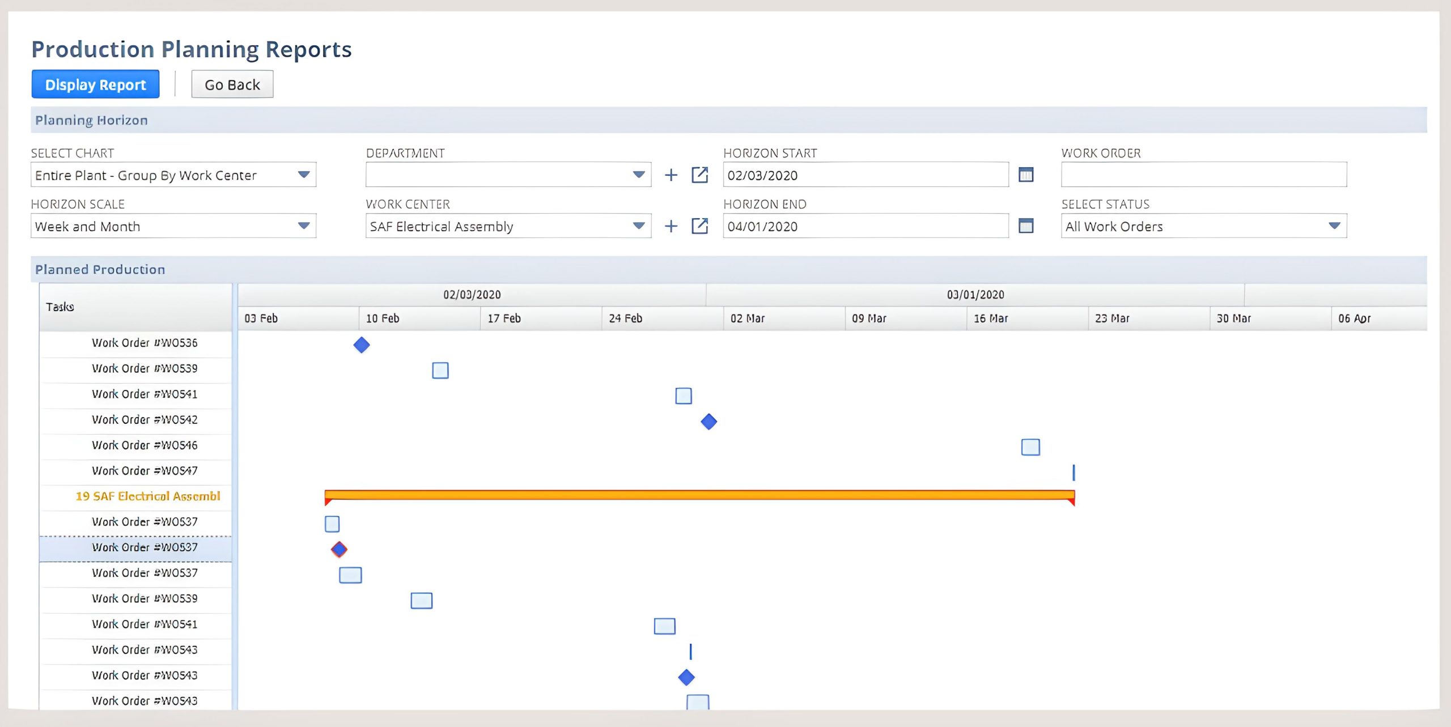The width and height of the screenshot is (1451, 727).
Task: Click the Display Report button
Action: point(95,84)
